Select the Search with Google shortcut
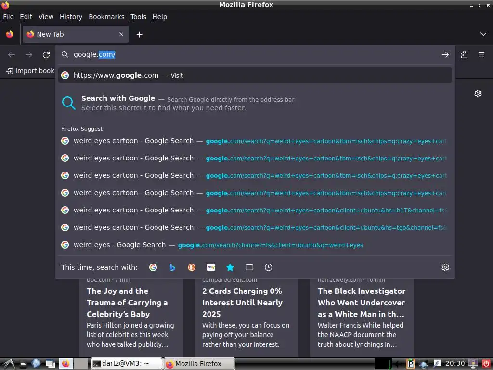This screenshot has height=370, width=493. 255,103
